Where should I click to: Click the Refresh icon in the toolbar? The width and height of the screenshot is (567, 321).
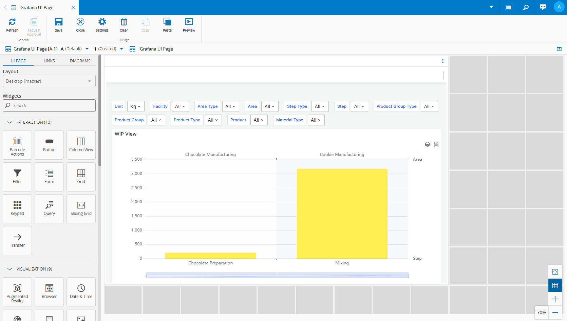(x=12, y=22)
